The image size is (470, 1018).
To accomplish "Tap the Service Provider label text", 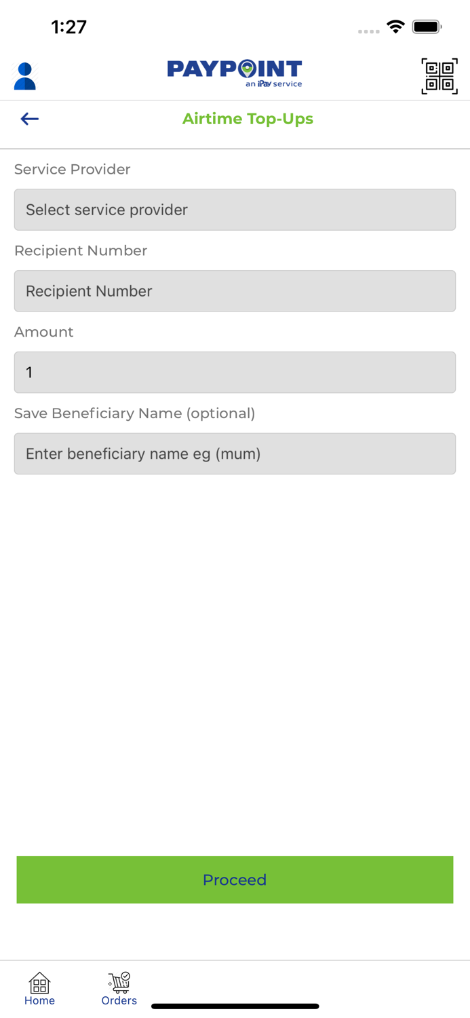I will click(73, 169).
